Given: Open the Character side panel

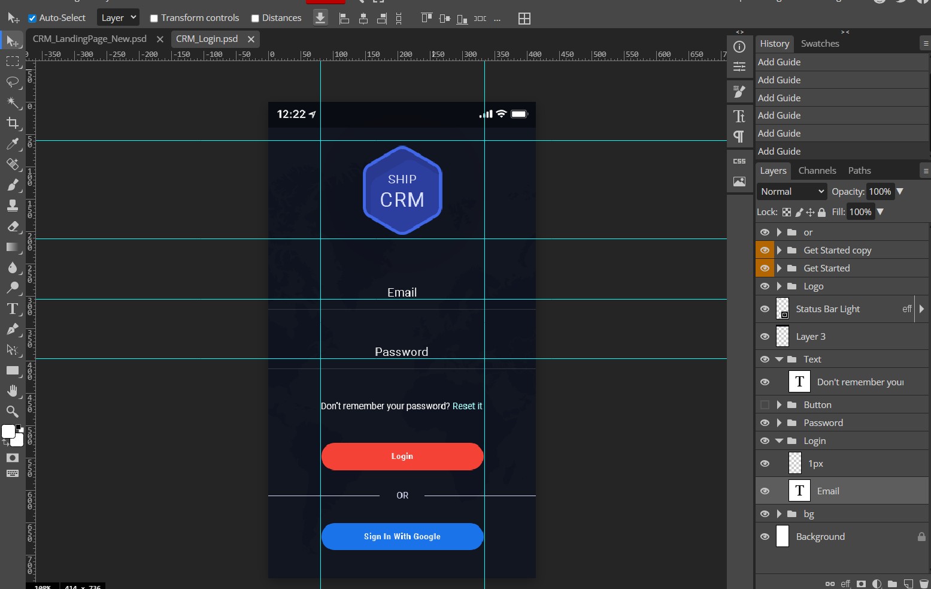Looking at the screenshot, I should click(x=739, y=116).
